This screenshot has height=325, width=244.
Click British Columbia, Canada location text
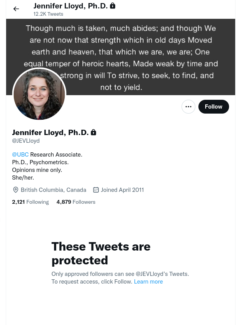pyautogui.click(x=53, y=190)
